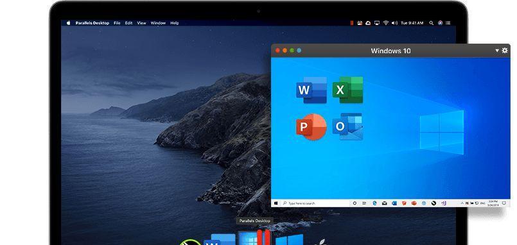This screenshot has height=245, width=517.
Task: Open PowerPoint from Windows taskbar
Action: [414, 203]
